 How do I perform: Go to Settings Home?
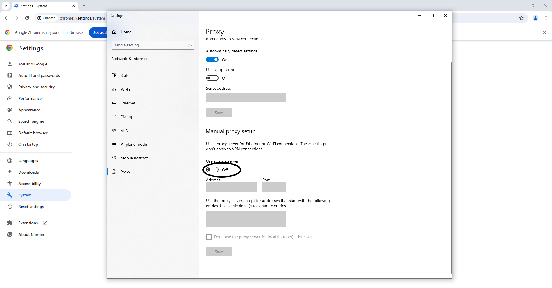(x=126, y=32)
